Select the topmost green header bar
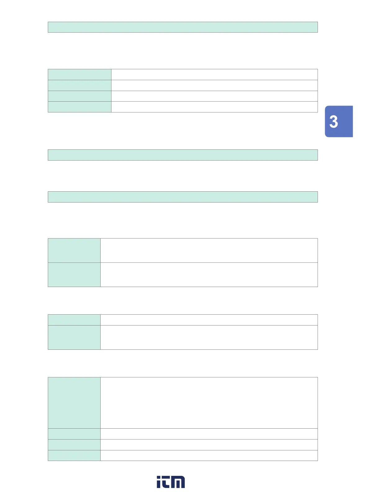Viewport: 380px width, 492px height. coord(183,27)
